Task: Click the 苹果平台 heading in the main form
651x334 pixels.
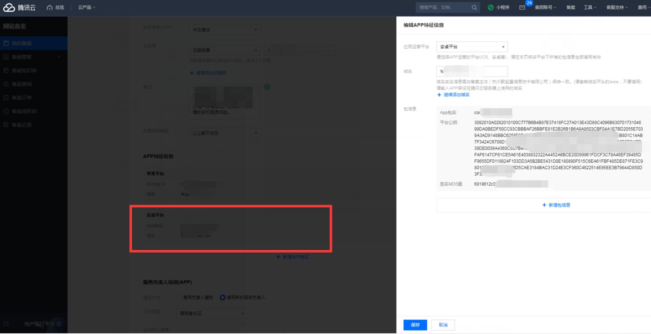Action: point(155,173)
